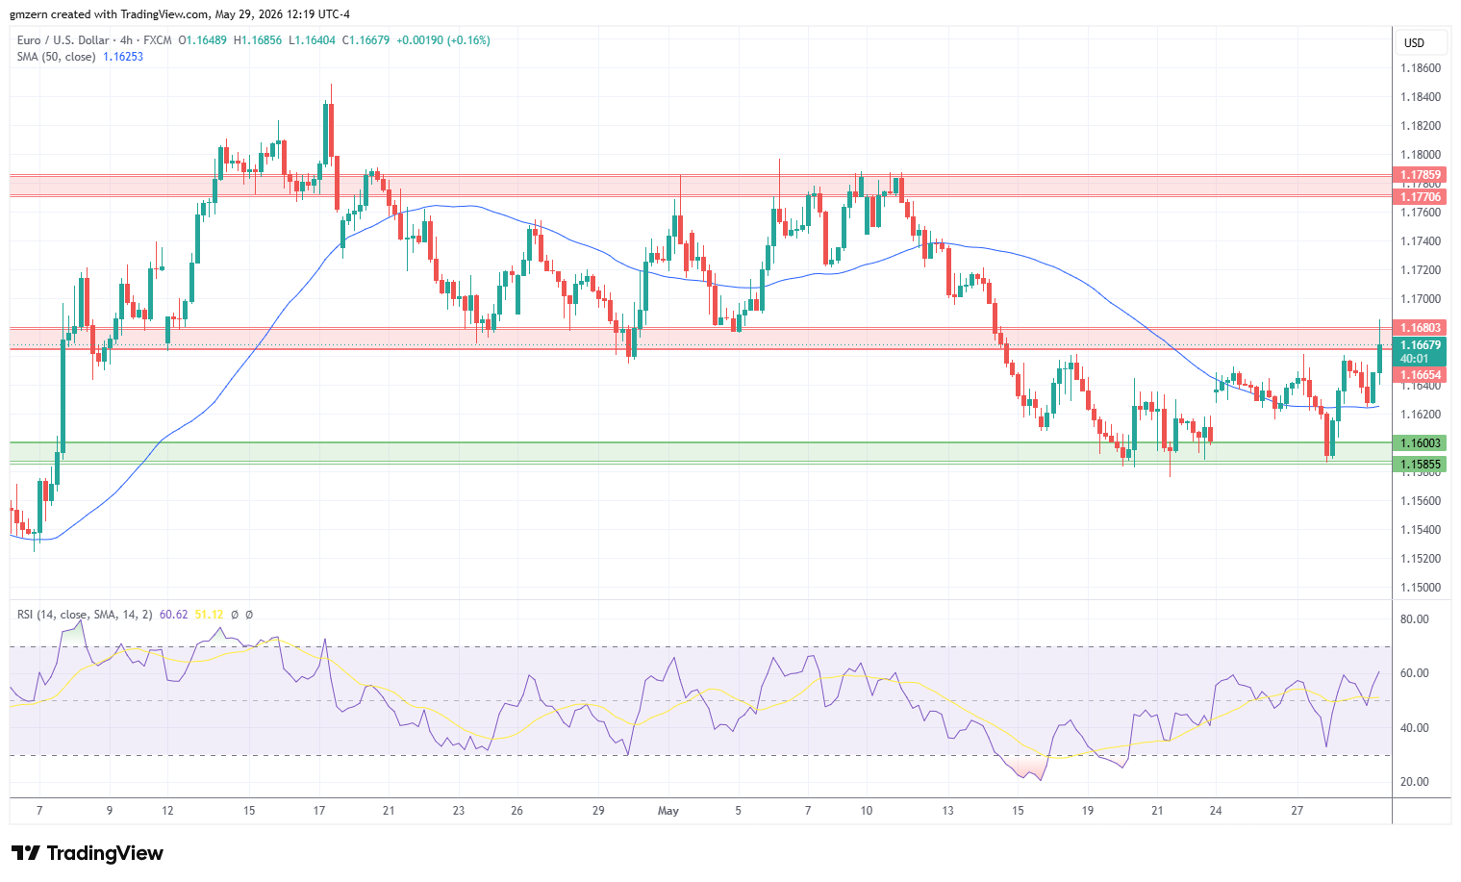Screen dimensions: 1461x882
Task: Click the 12 date label on the time axis
Action: click(x=167, y=811)
